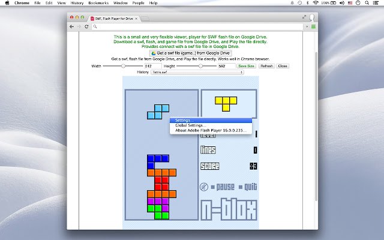Open a new tab button
This screenshot has height=240, width=384.
145,19
